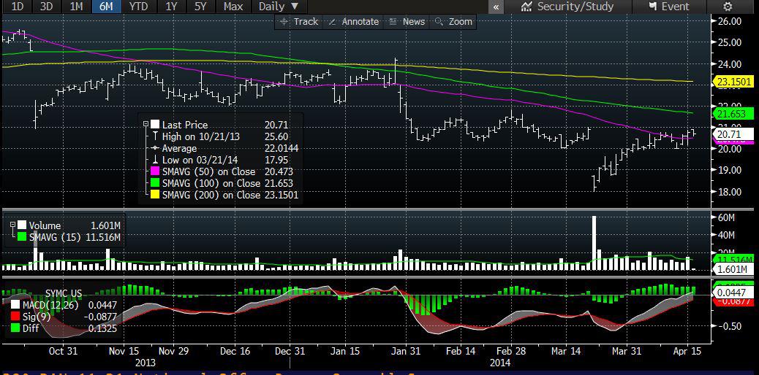Collapse the Last Price legend tree
Viewport: 759px width, 375px height.
(146, 125)
